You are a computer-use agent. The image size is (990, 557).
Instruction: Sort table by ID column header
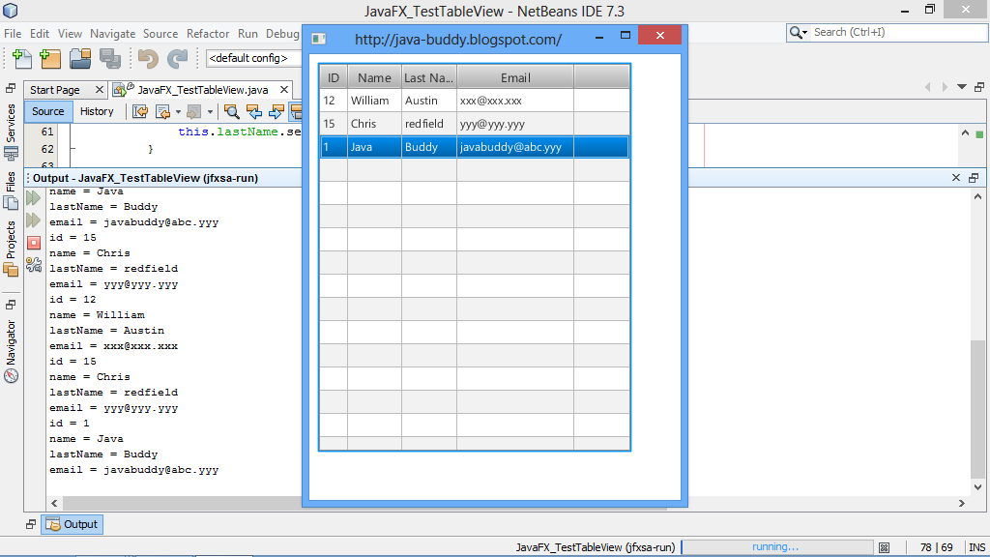334,77
